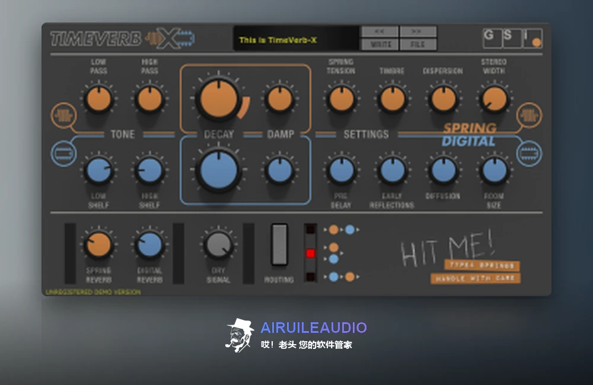Click the AIRUILEAUDIO brand text
The height and width of the screenshot is (385, 593).
(x=314, y=328)
